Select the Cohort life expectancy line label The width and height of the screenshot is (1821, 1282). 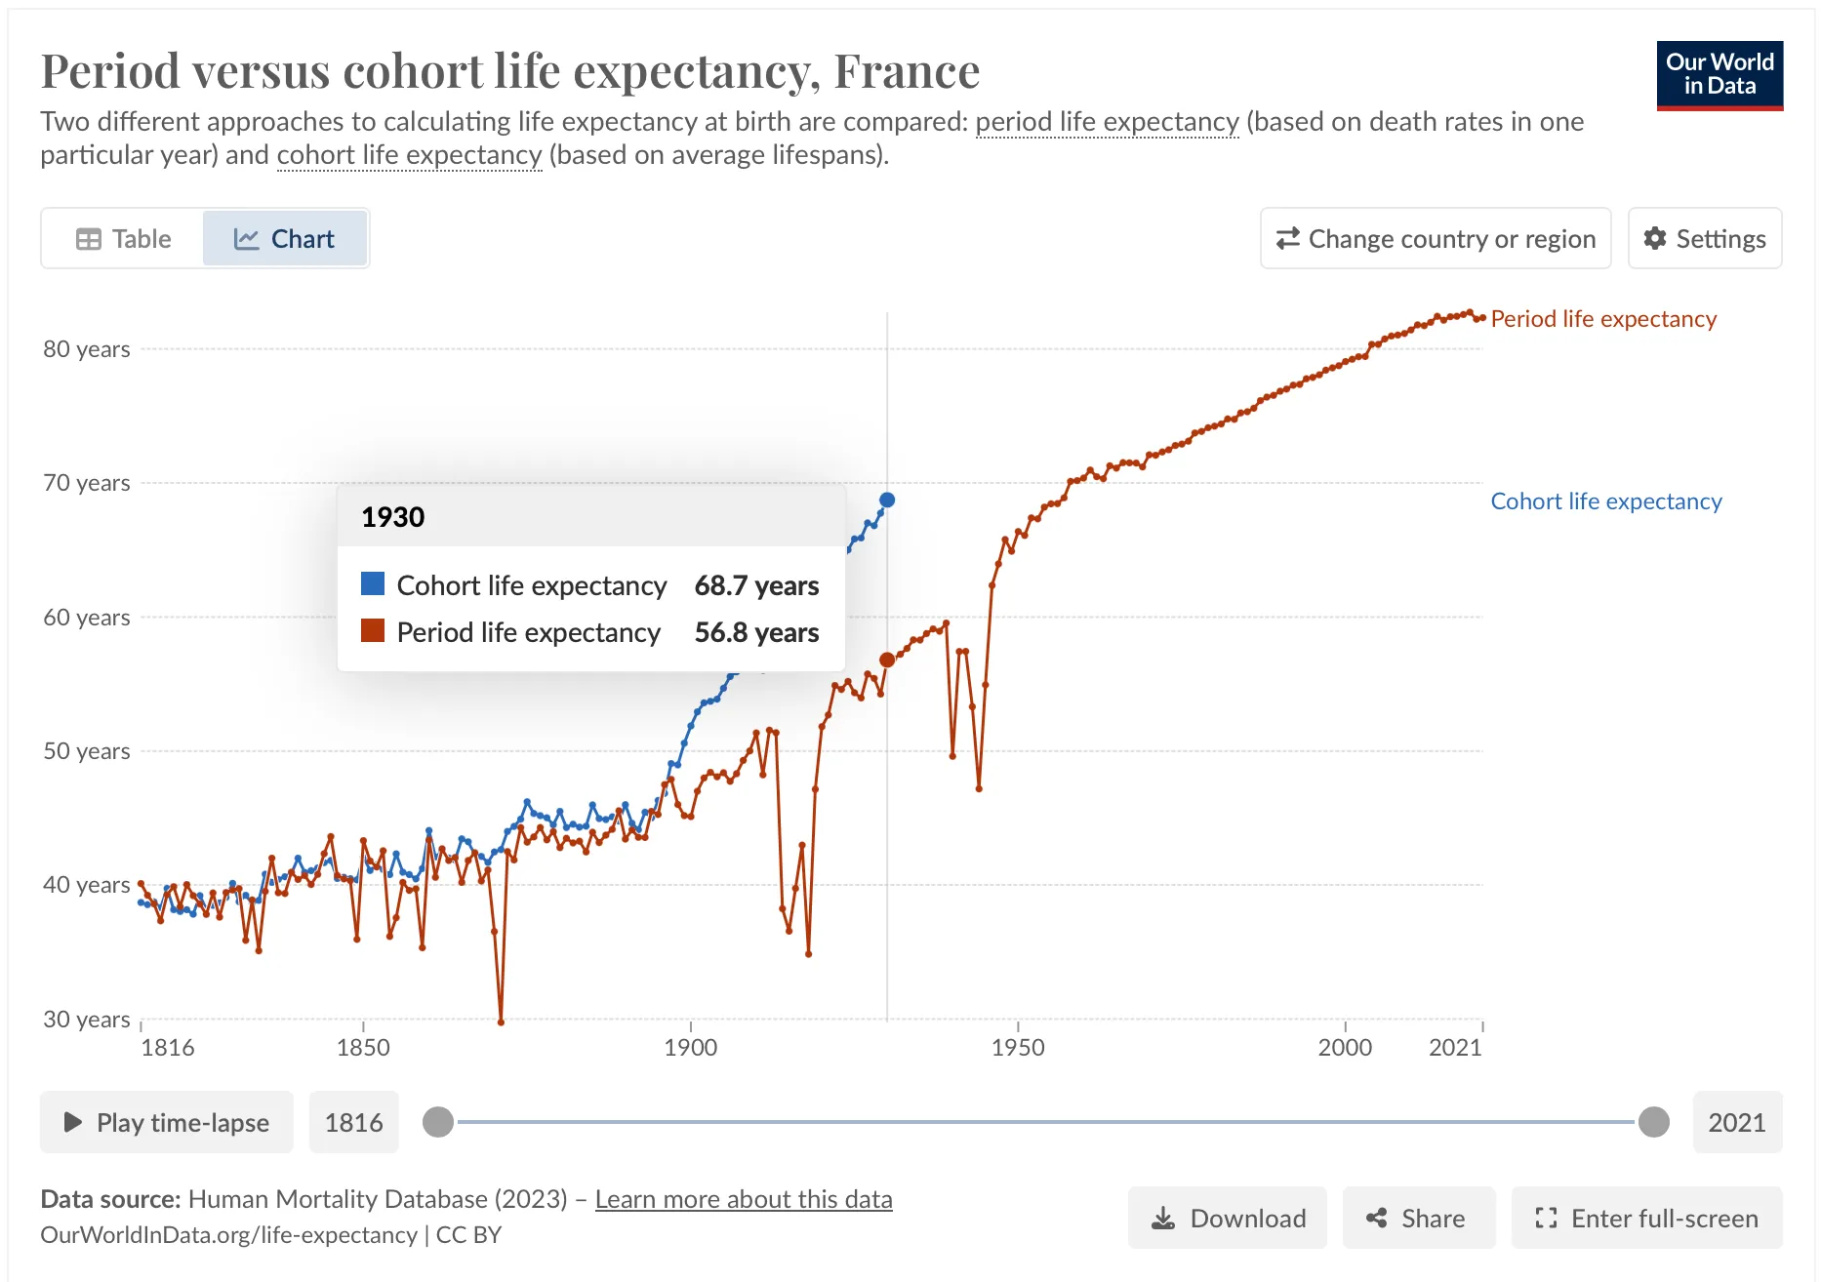point(1605,501)
